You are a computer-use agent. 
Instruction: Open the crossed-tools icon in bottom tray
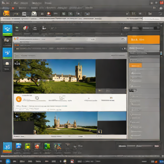tap(58, 146)
